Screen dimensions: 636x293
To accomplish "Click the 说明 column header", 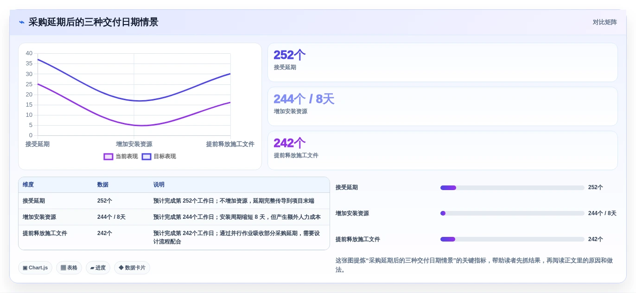I will click(x=159, y=185).
